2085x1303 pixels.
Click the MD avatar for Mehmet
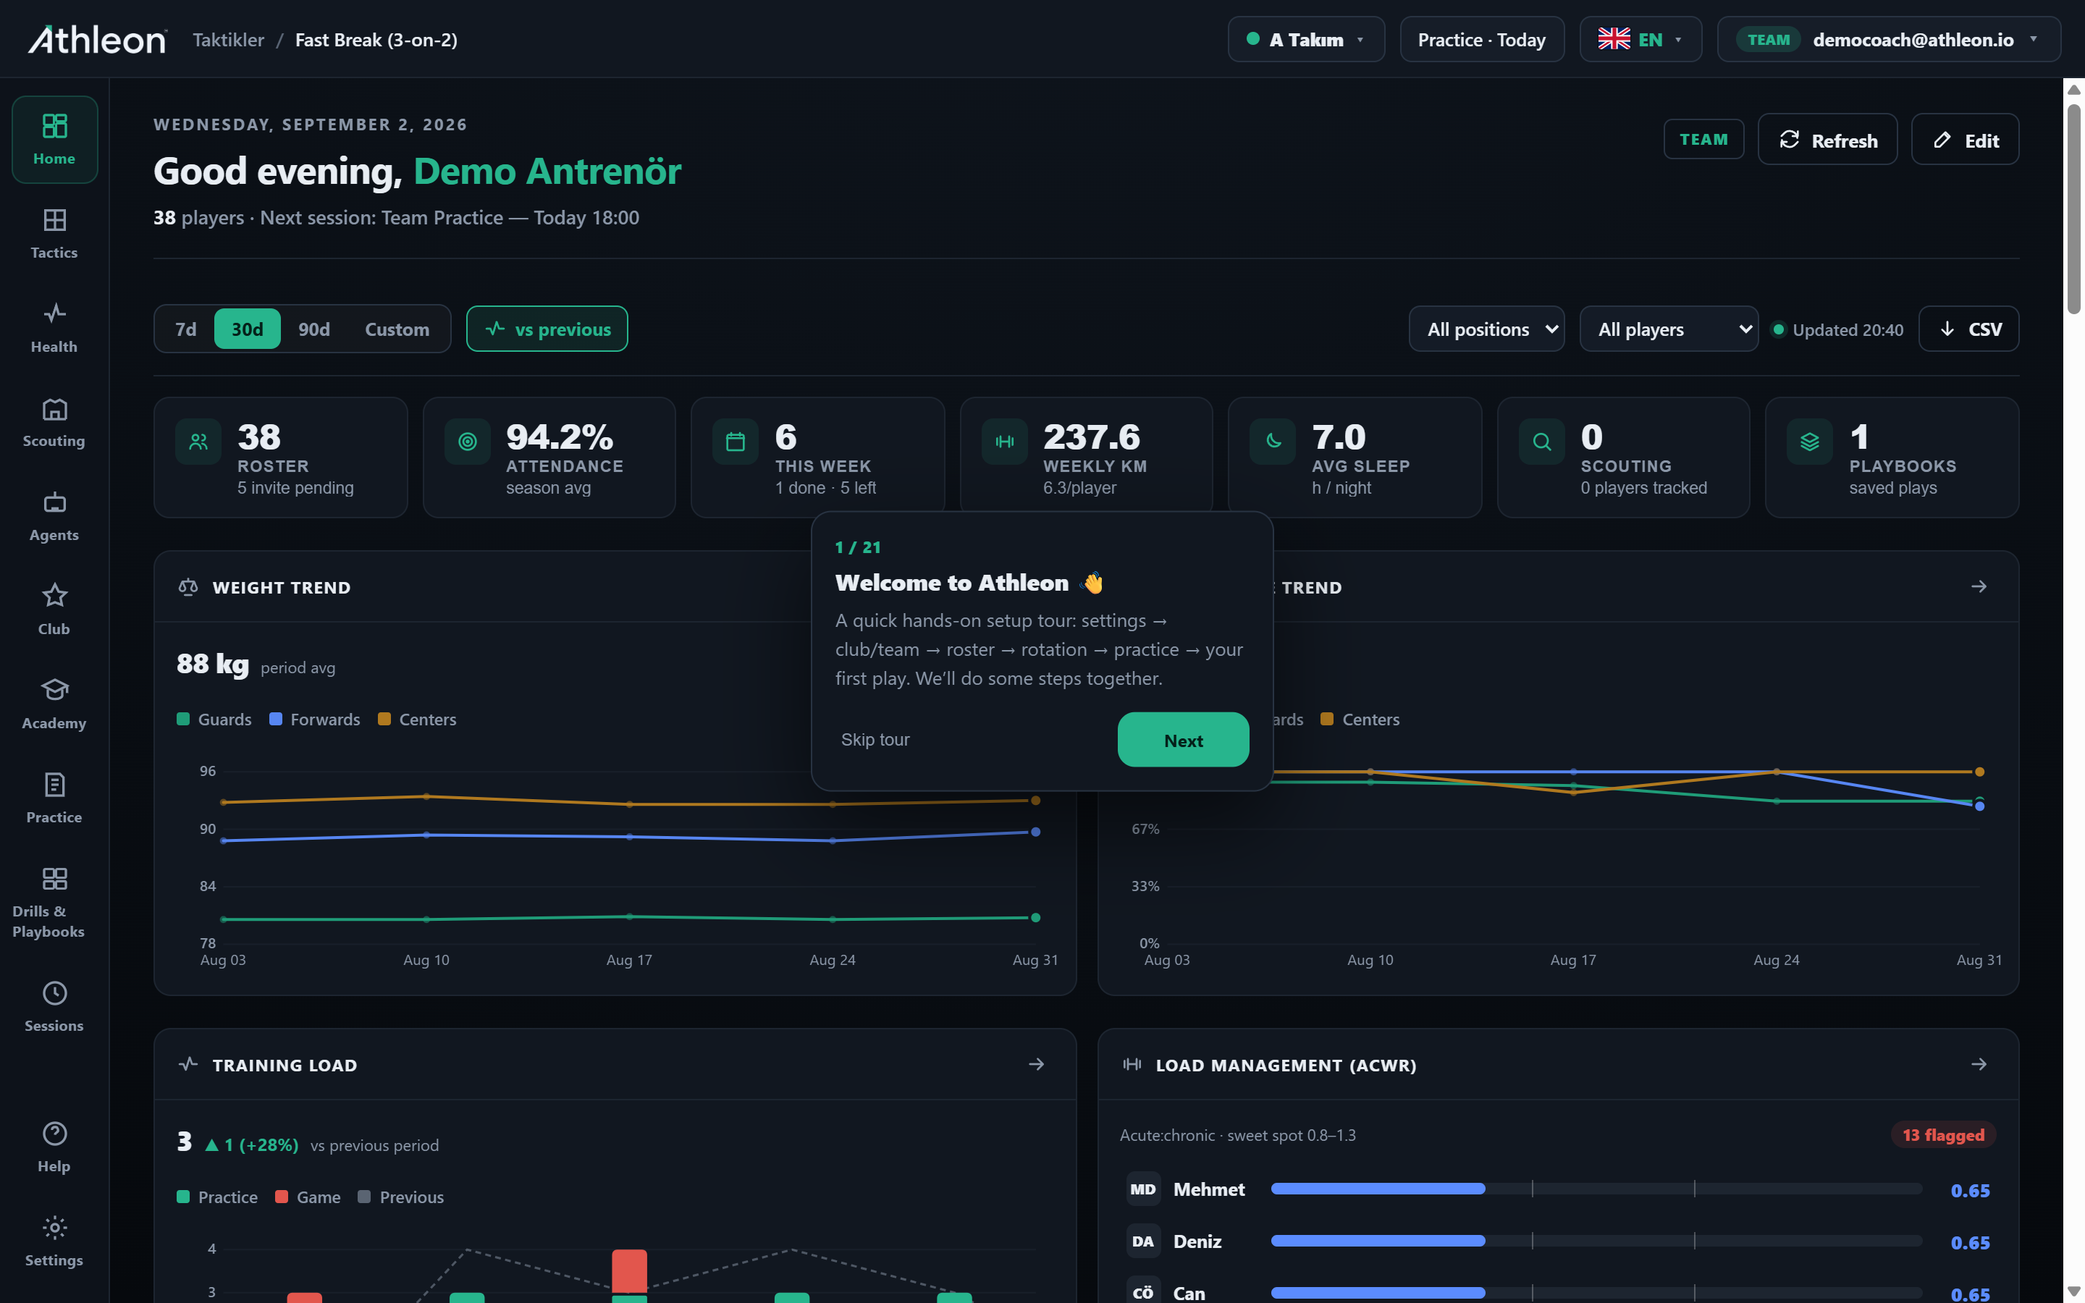pyautogui.click(x=1142, y=1189)
